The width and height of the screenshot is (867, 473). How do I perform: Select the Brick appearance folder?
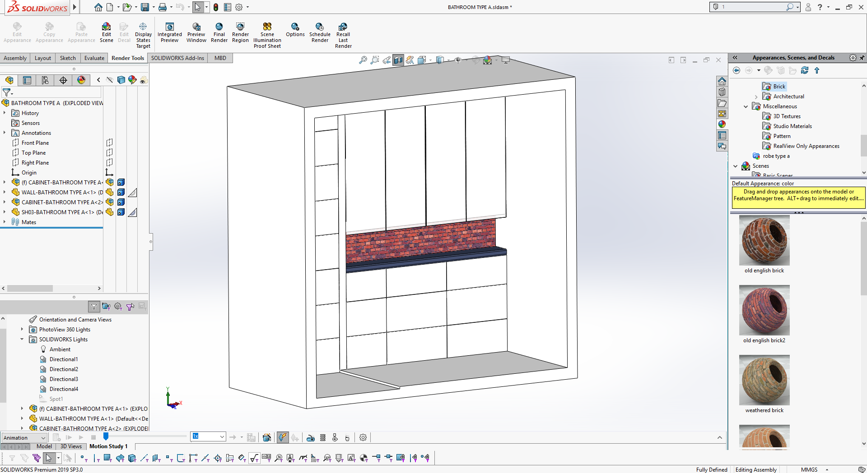[779, 87]
